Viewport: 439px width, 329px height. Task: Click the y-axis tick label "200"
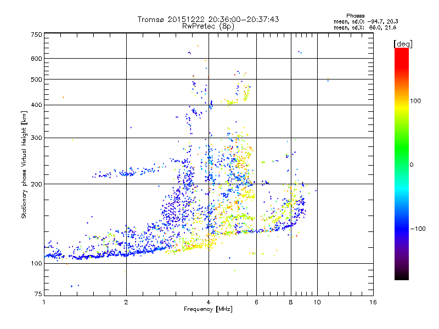[x=37, y=184]
